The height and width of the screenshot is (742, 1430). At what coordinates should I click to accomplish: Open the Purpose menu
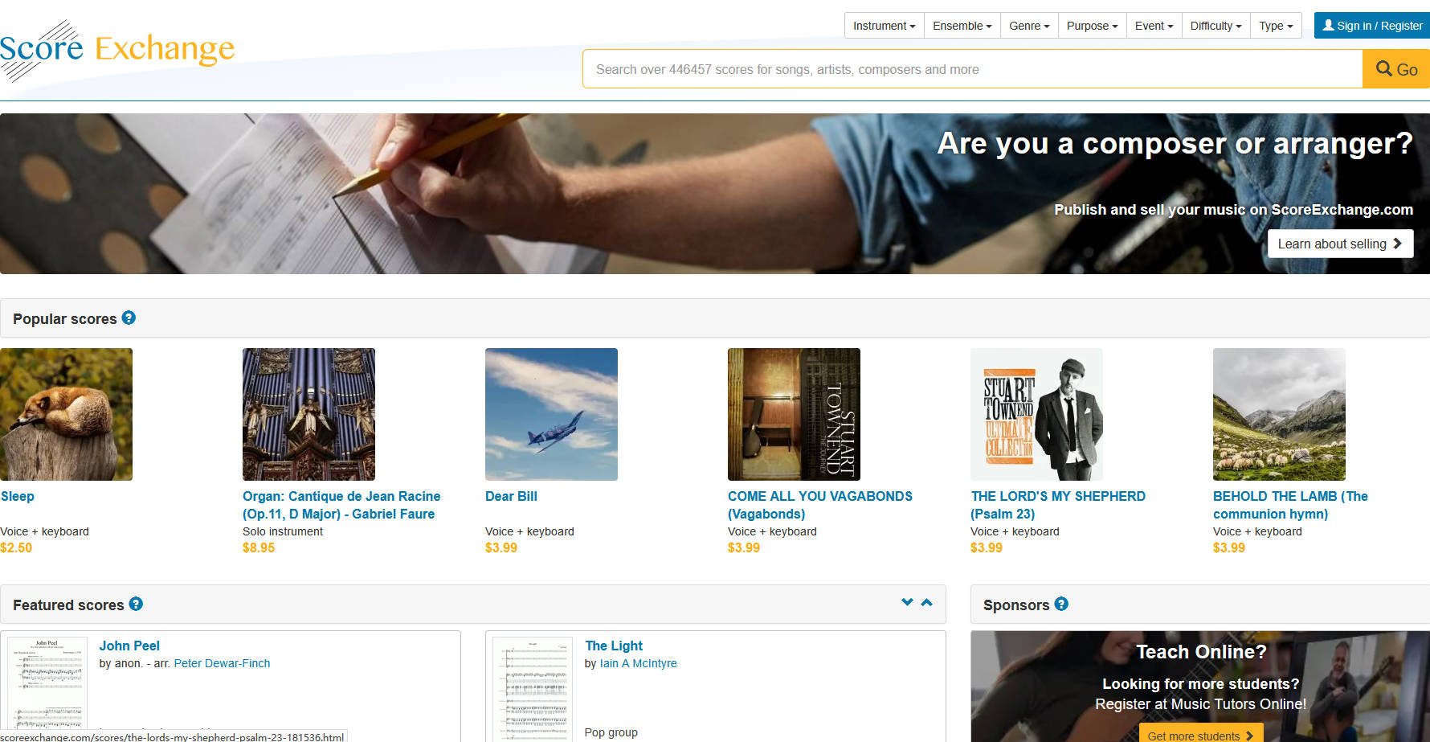(1092, 26)
